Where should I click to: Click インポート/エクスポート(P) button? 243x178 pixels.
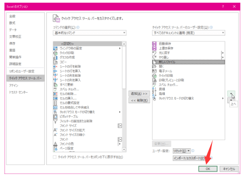[190, 158]
